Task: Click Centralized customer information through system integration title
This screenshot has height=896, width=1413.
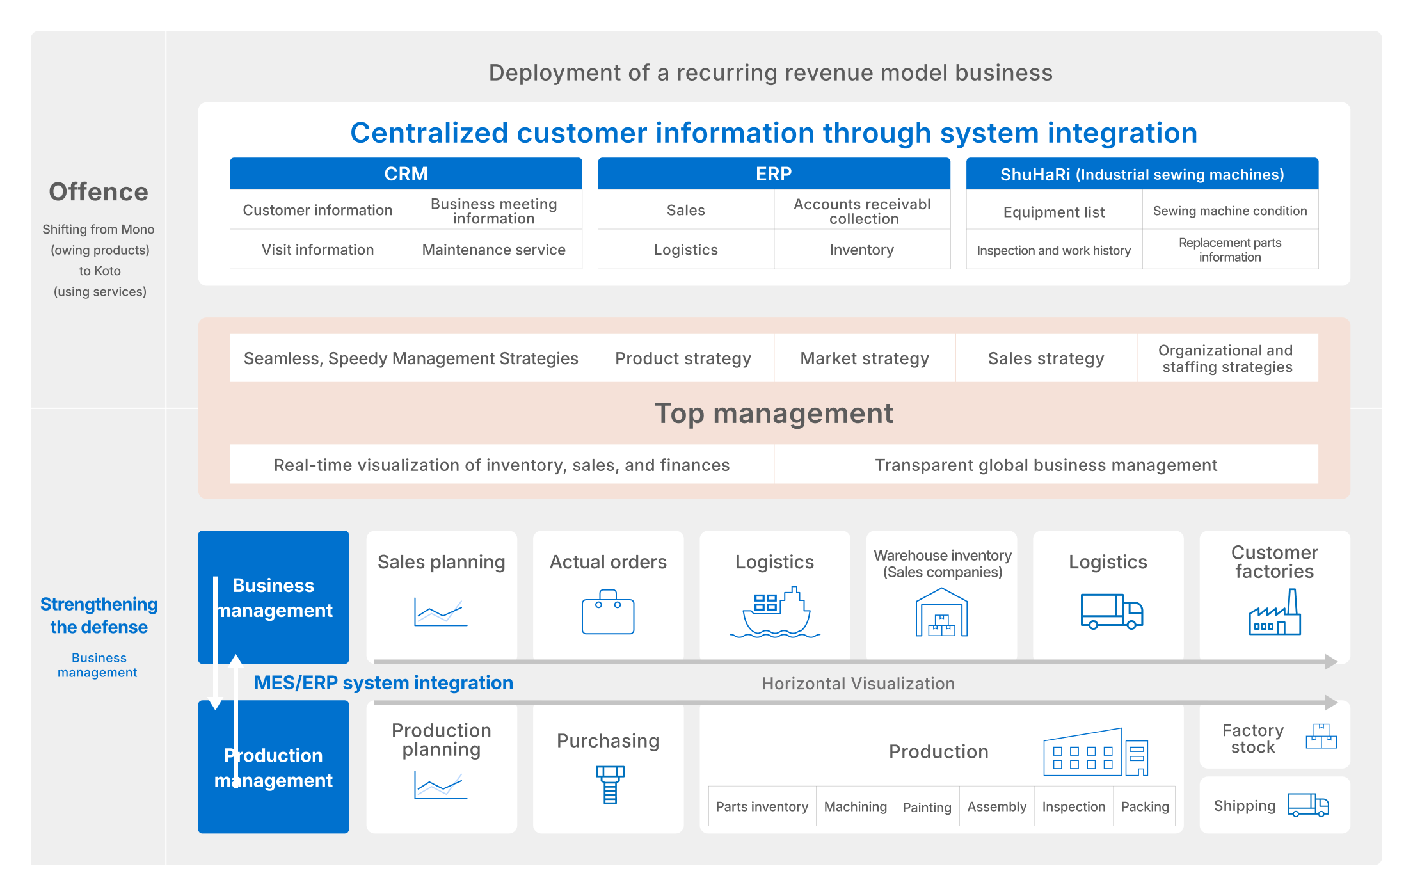Action: (774, 133)
